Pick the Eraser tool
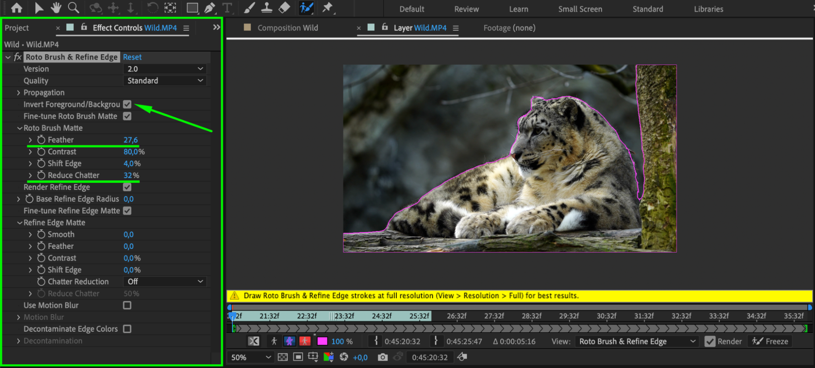 point(284,8)
